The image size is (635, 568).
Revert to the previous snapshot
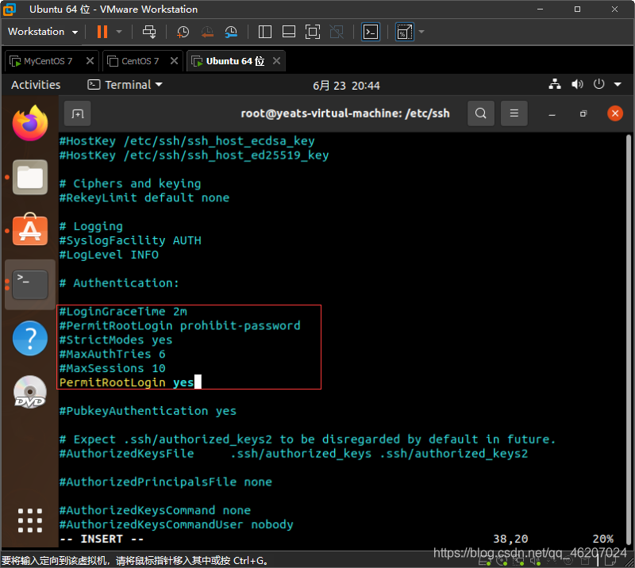(x=207, y=32)
